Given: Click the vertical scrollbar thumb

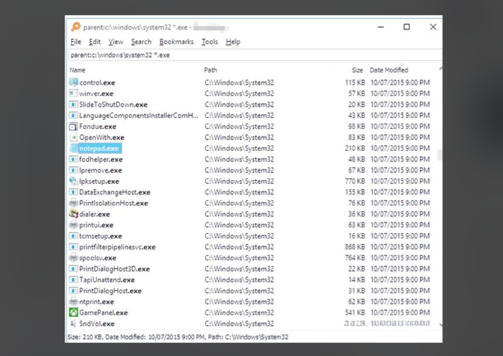Looking at the screenshot, I should pyautogui.click(x=439, y=155).
